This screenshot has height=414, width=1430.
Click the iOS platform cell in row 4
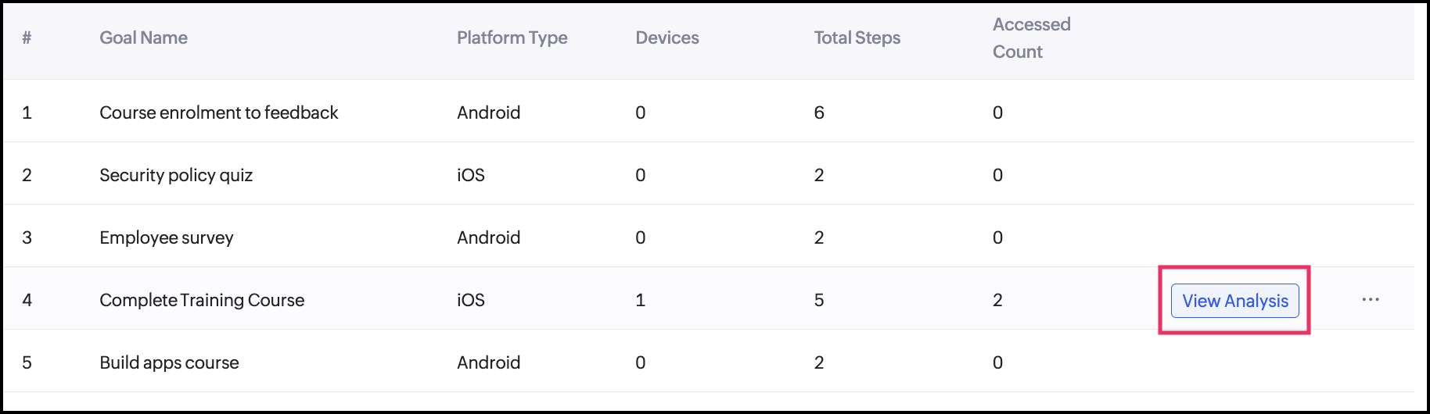click(471, 300)
